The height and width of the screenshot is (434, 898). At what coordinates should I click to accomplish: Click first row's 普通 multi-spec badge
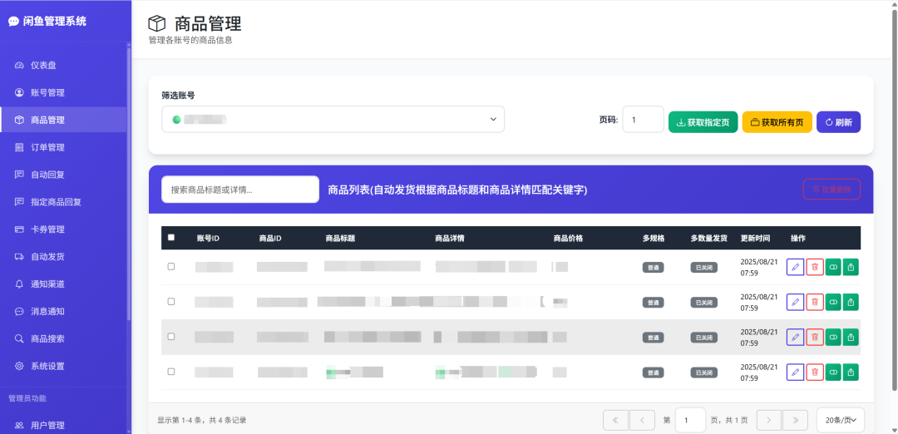653,268
